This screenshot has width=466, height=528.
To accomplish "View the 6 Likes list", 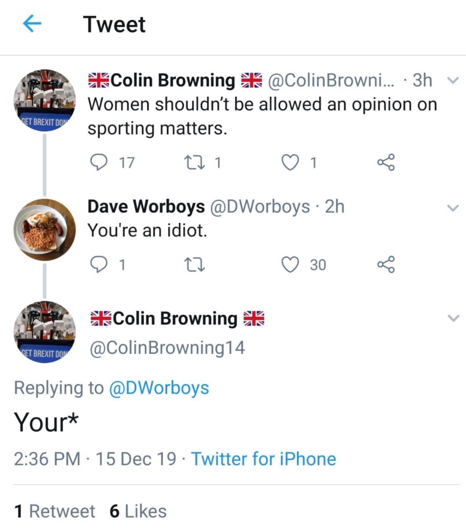I will tap(138, 511).
